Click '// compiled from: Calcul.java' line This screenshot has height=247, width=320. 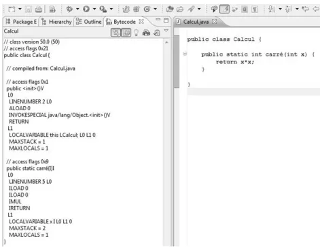(x=41, y=69)
